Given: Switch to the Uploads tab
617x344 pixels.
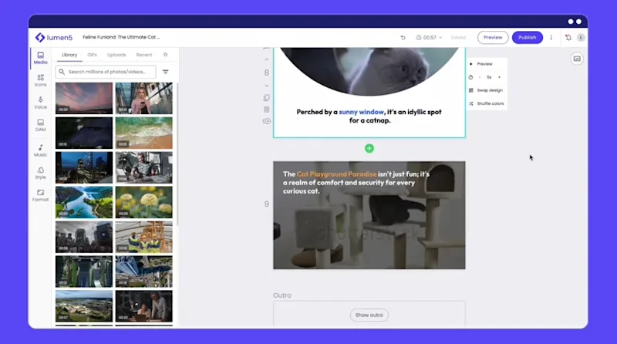Looking at the screenshot, I should pos(116,55).
